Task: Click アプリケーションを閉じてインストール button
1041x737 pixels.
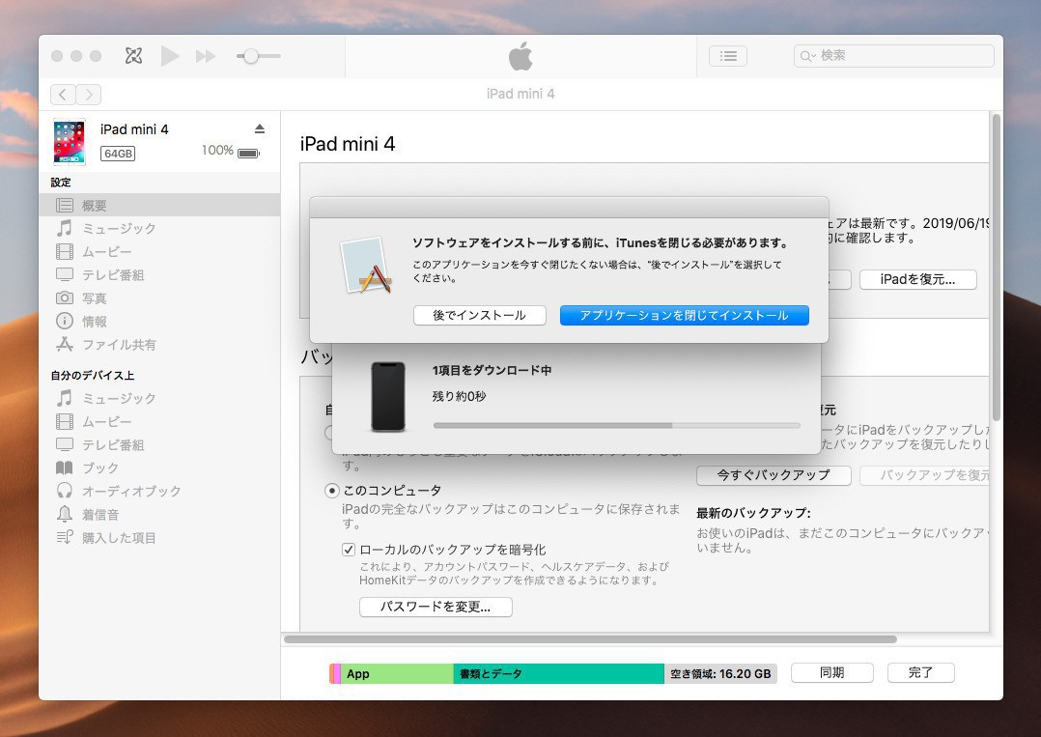Action: [684, 315]
